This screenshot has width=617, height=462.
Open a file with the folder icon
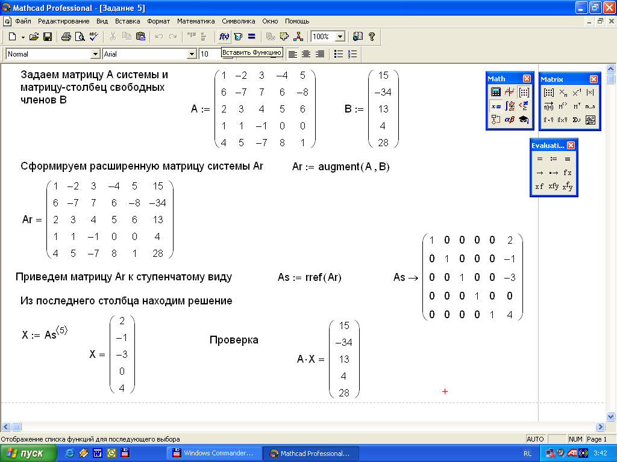(x=34, y=37)
